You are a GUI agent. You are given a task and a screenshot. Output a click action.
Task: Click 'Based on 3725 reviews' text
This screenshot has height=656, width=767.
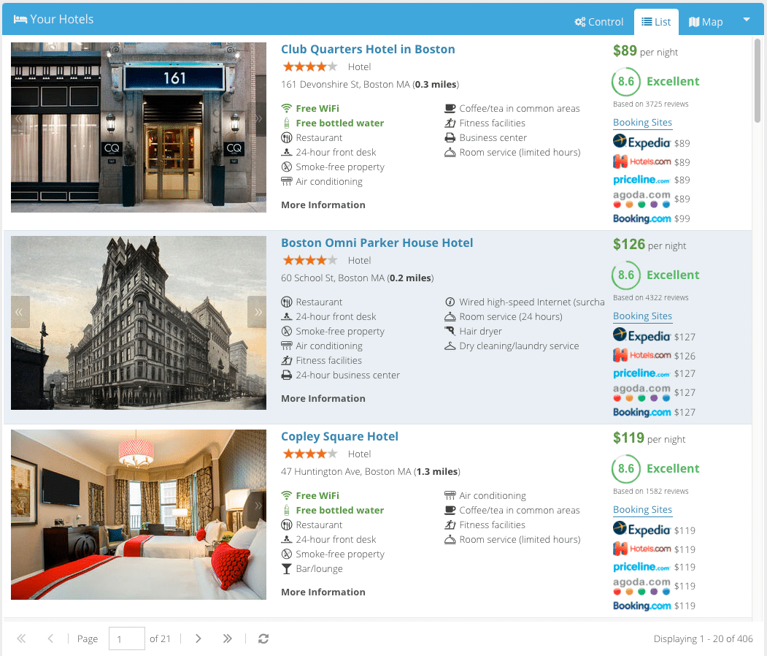(650, 104)
